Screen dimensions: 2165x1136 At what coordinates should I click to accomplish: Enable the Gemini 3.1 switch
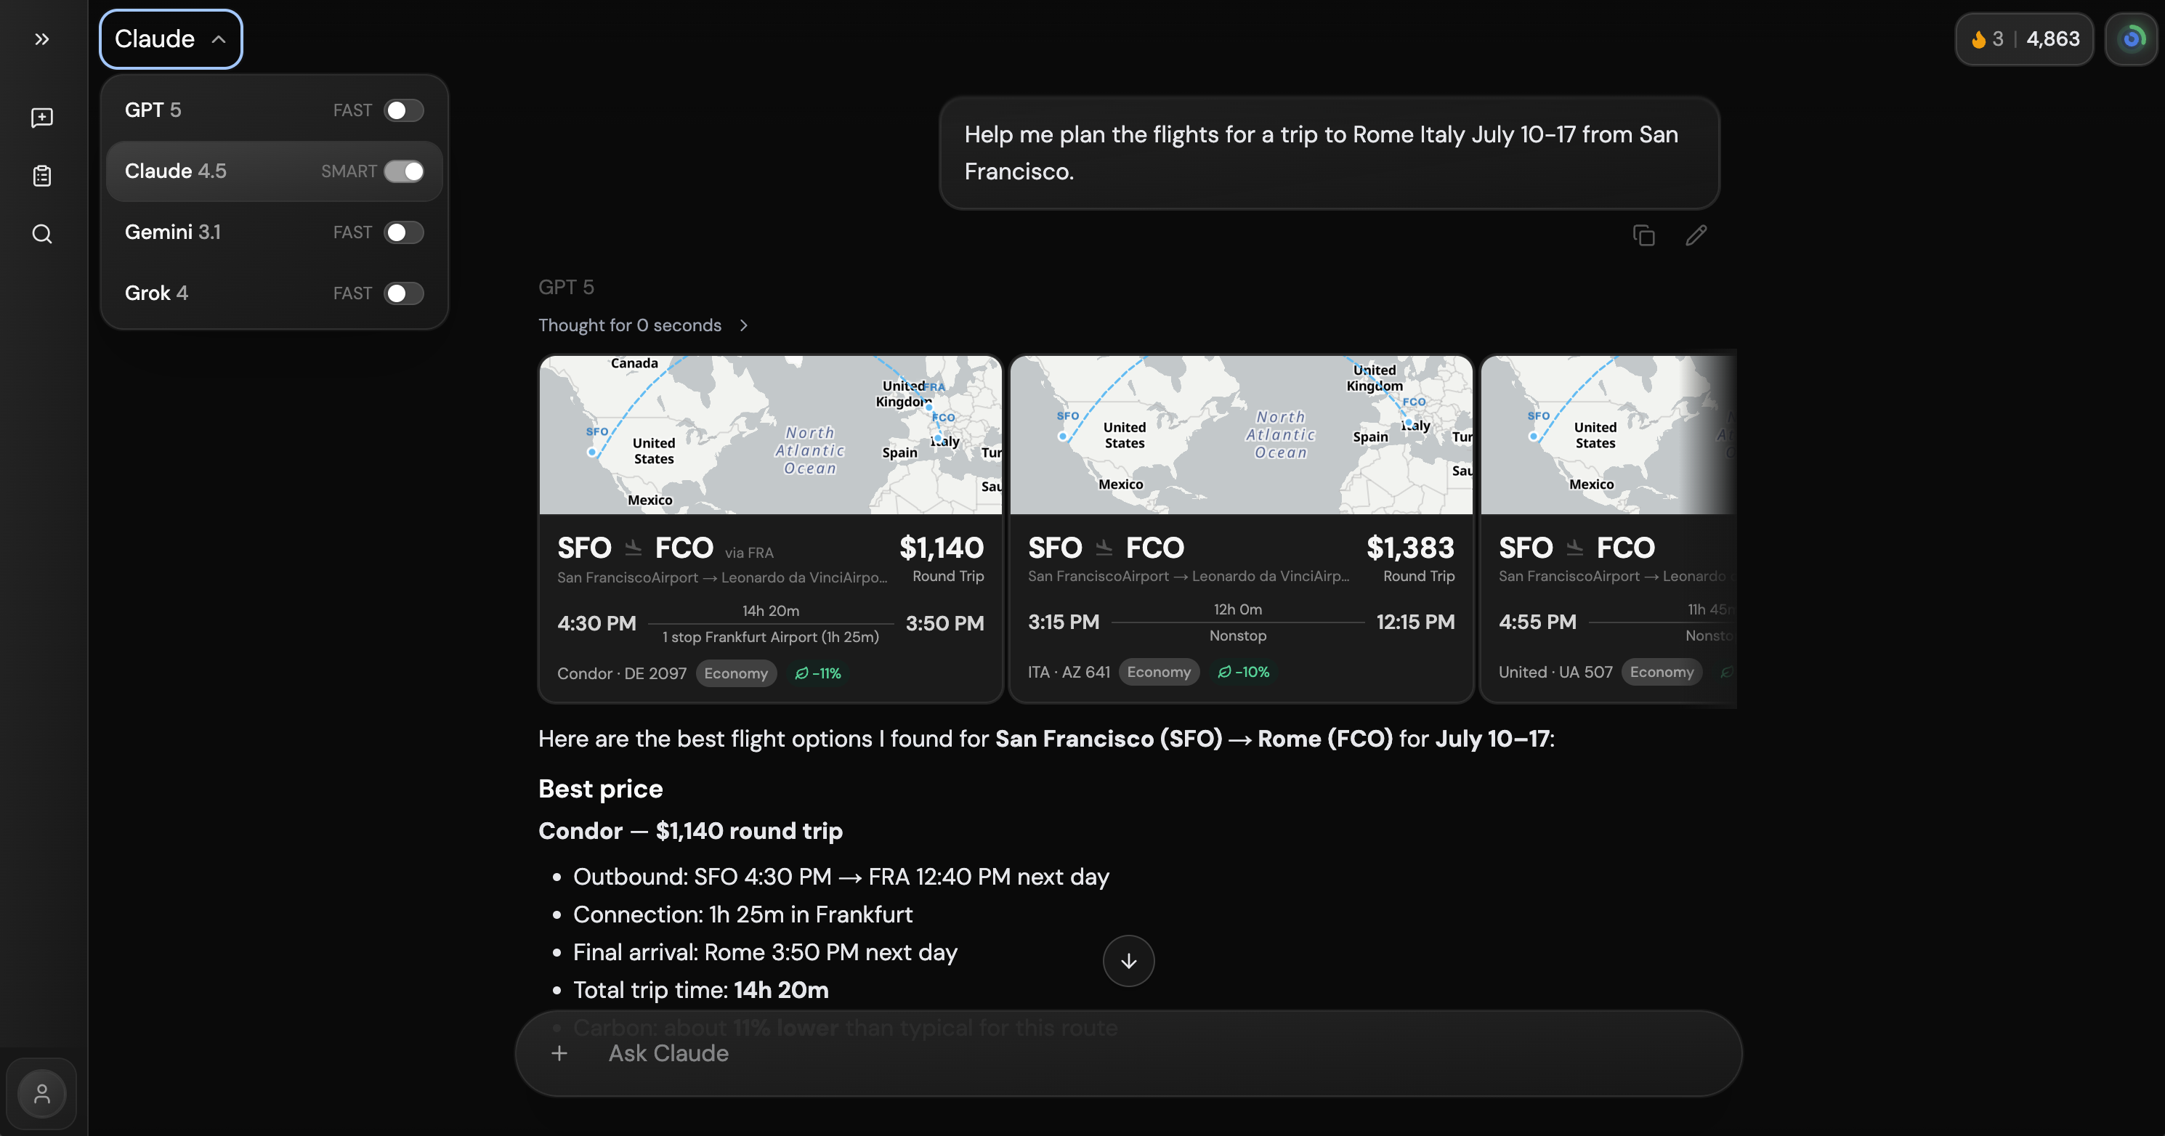pos(403,232)
